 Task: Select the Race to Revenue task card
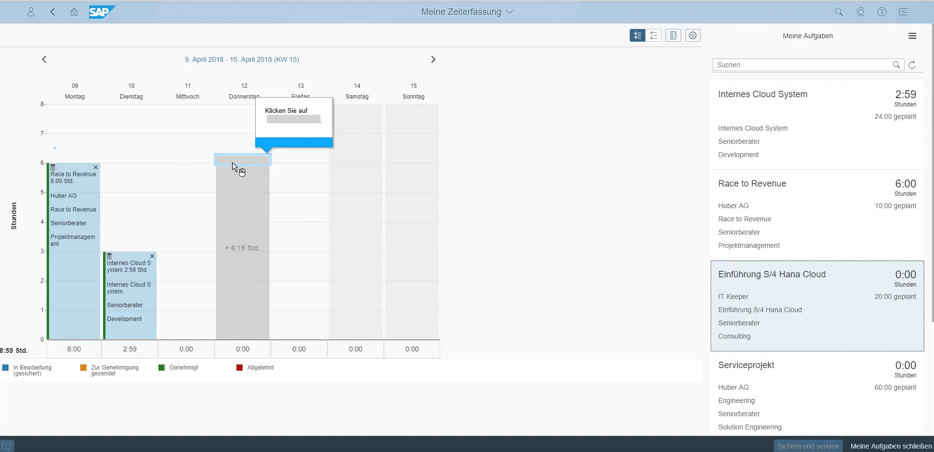tap(817, 215)
